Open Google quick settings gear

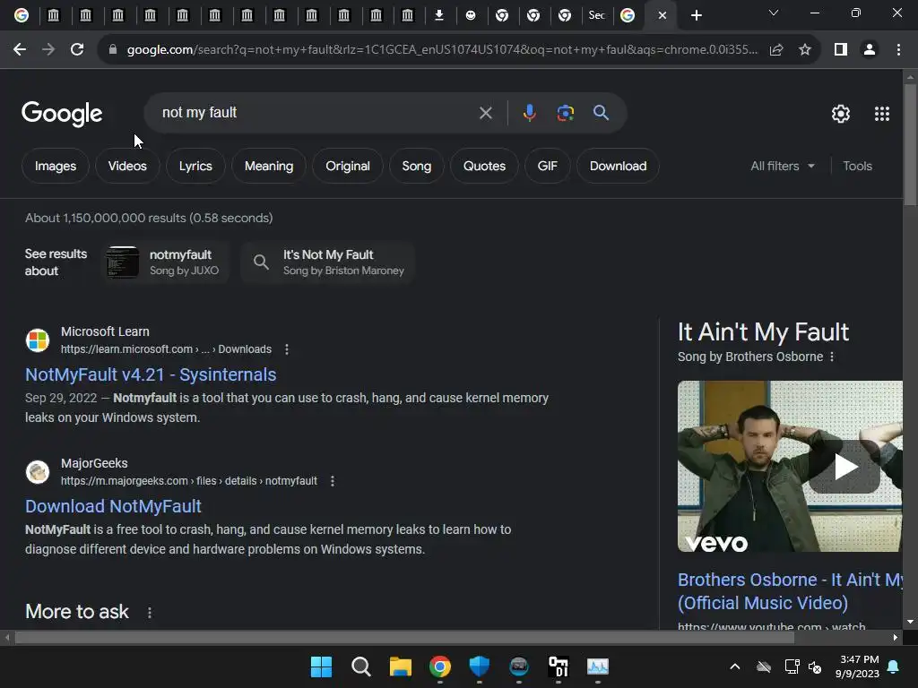click(x=841, y=114)
